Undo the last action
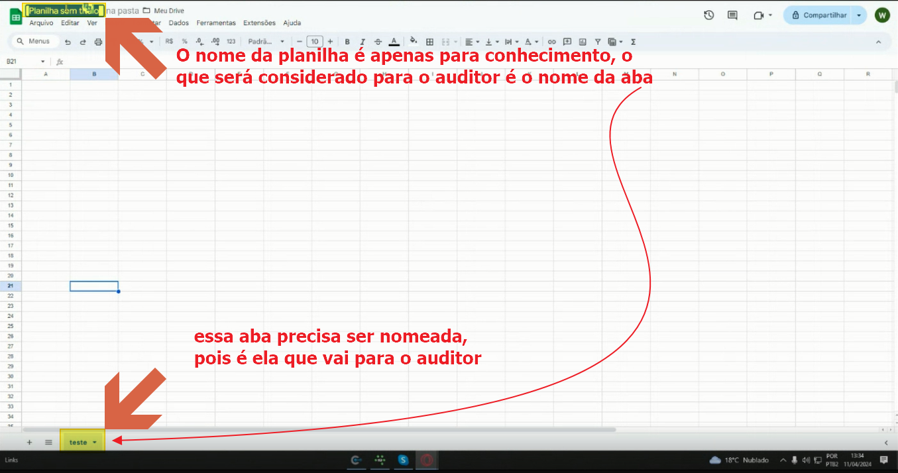 (x=68, y=42)
